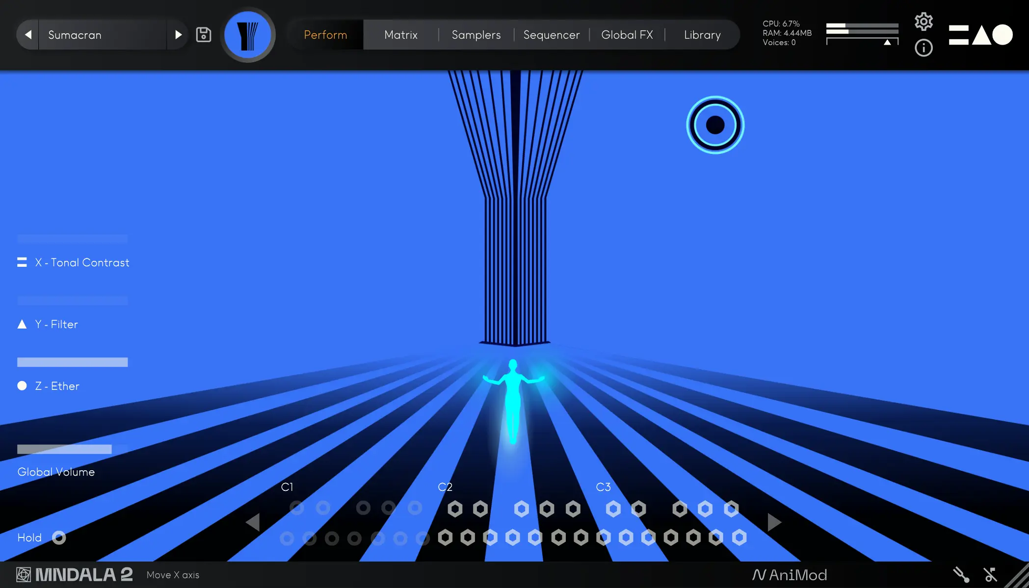Click the MNTRA shapes logo icon
Screen dimensions: 1029x588
980,35
